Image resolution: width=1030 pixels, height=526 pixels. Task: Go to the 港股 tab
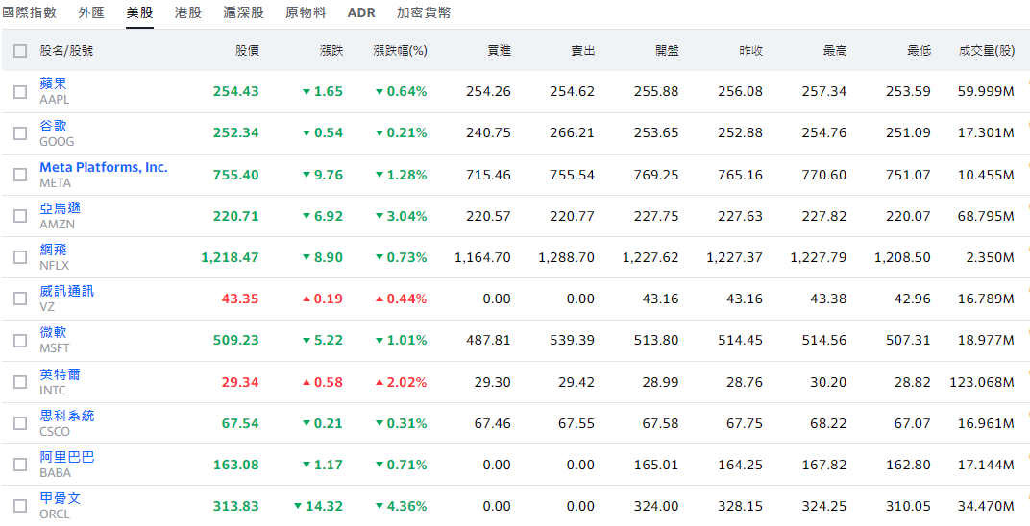click(188, 12)
